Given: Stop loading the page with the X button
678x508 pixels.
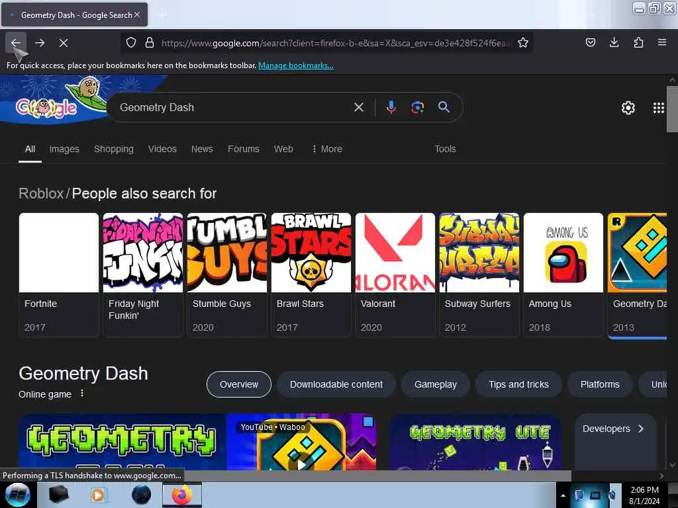Looking at the screenshot, I should click(64, 43).
